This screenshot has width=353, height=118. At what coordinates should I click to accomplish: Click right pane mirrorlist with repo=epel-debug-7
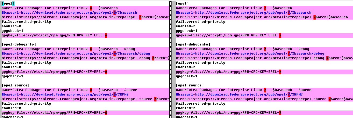point(264,58)
